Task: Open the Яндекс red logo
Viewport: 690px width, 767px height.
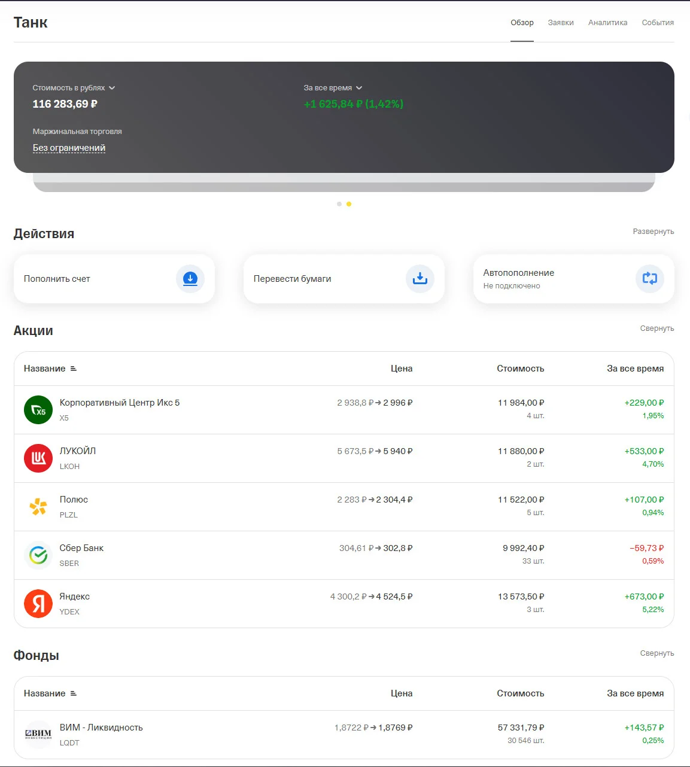Action: pyautogui.click(x=38, y=604)
